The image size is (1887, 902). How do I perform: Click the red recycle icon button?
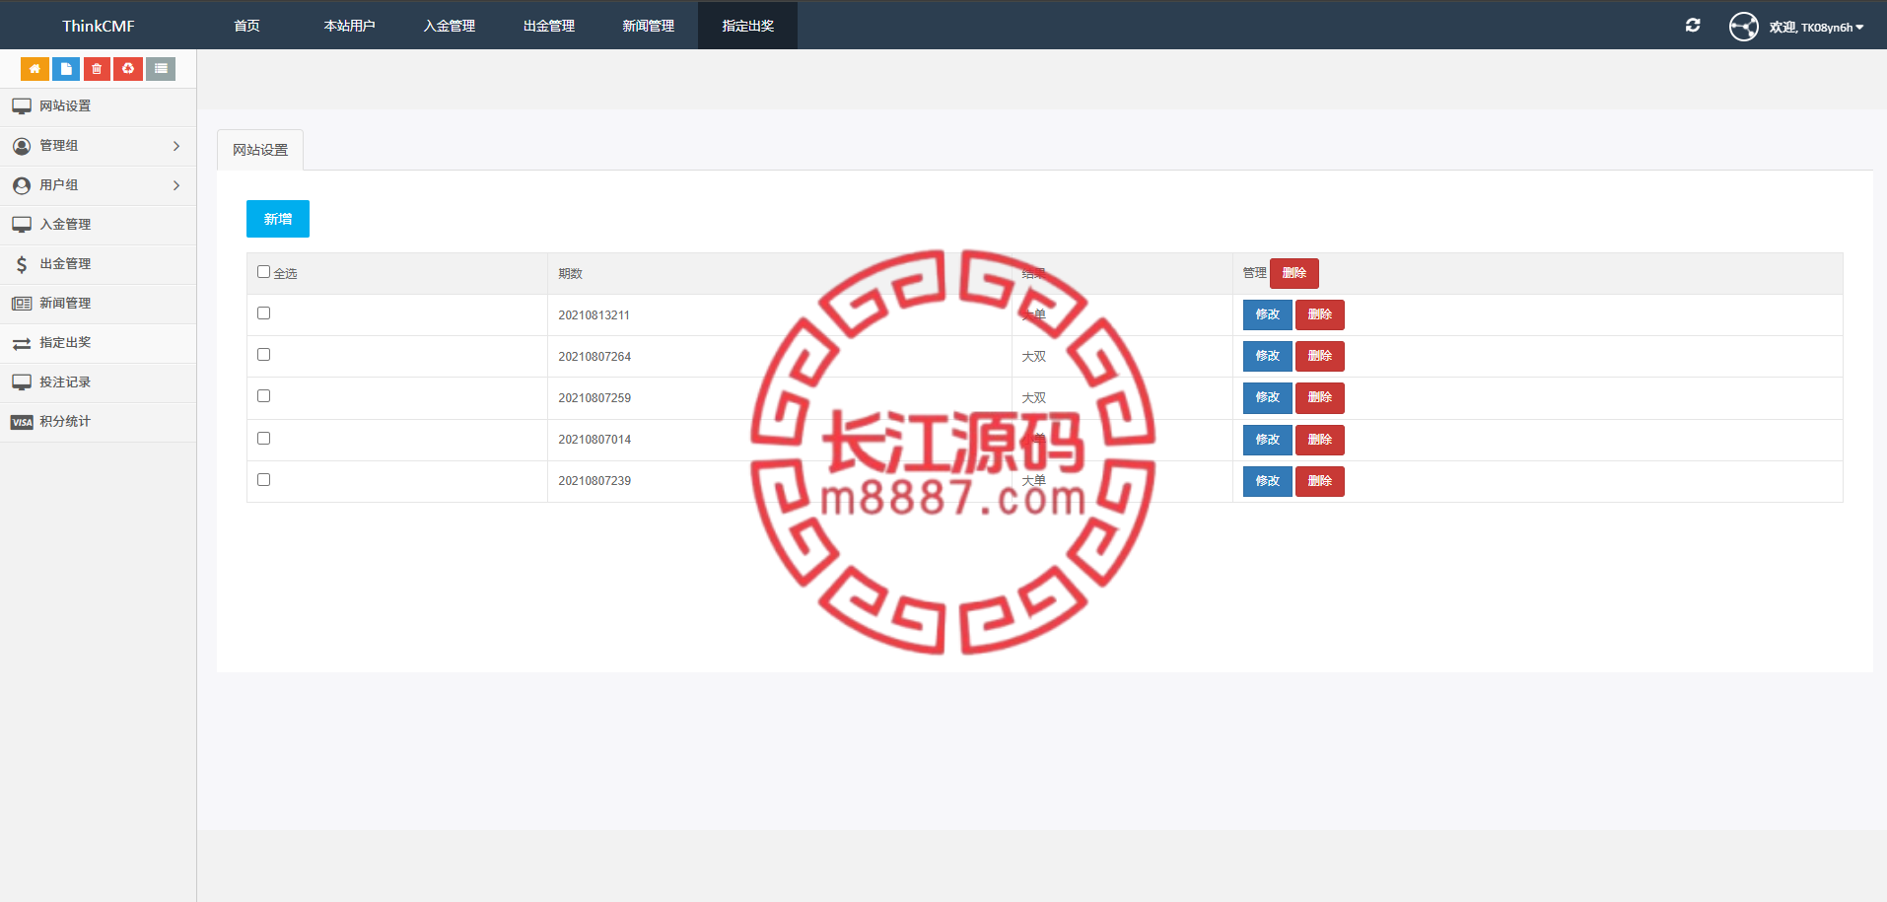click(128, 69)
